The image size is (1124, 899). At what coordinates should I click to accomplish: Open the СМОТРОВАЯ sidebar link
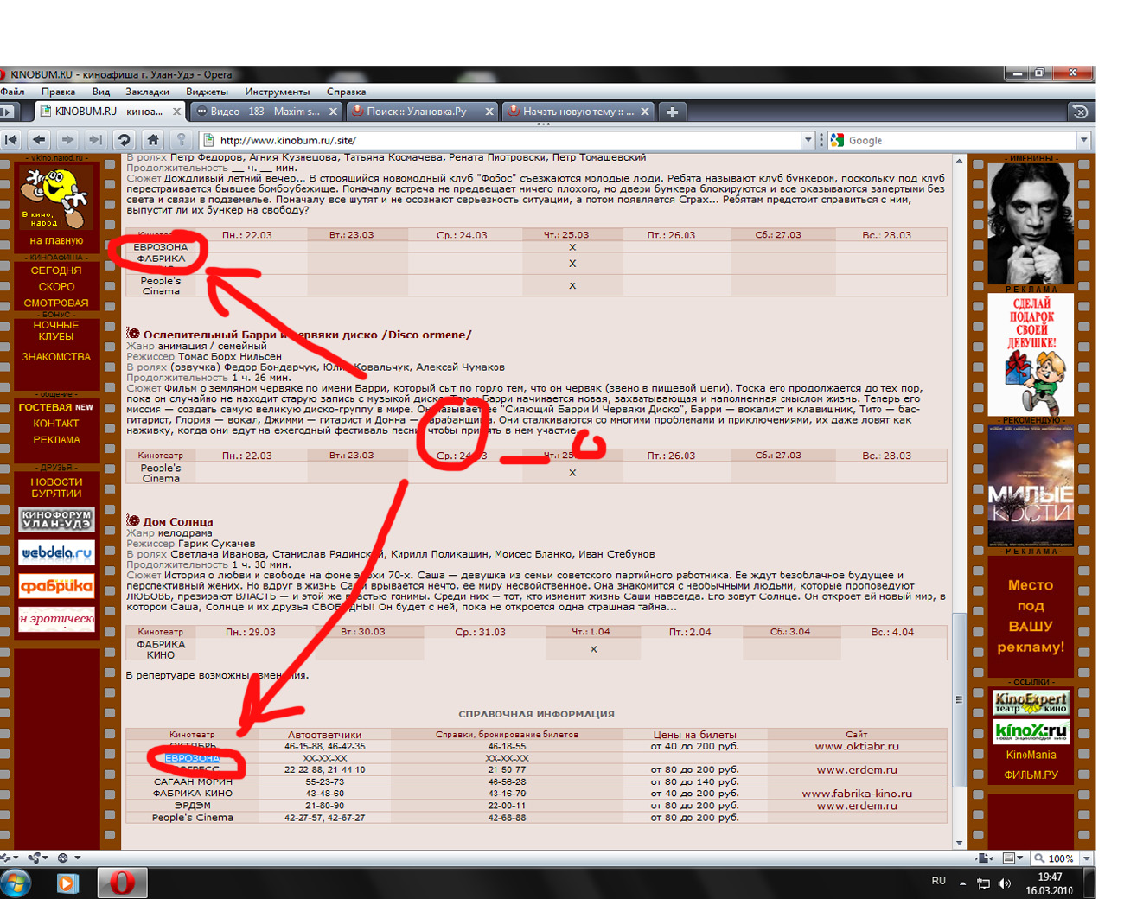56,303
